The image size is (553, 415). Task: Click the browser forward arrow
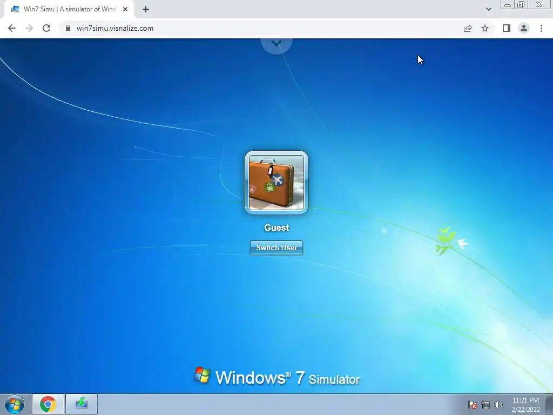pyautogui.click(x=29, y=28)
